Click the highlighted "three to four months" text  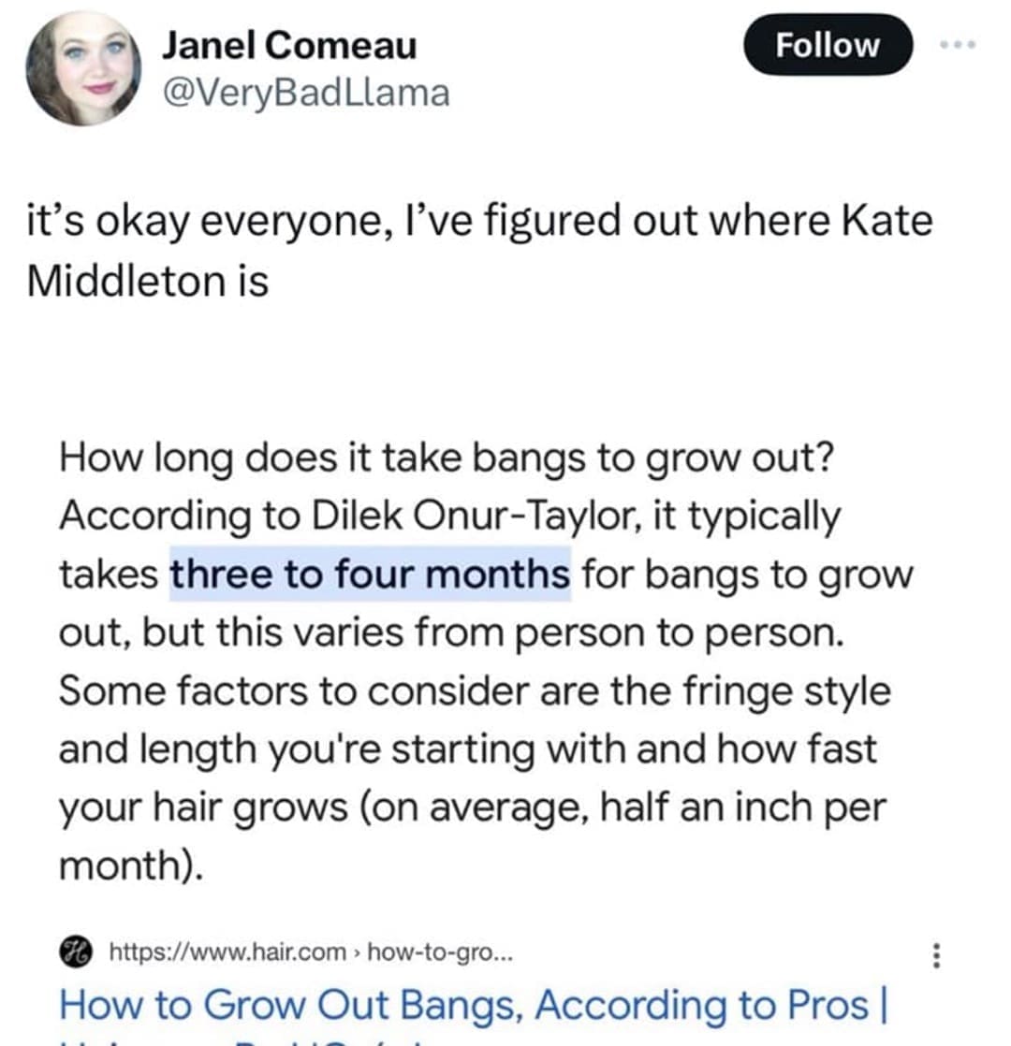pos(370,574)
